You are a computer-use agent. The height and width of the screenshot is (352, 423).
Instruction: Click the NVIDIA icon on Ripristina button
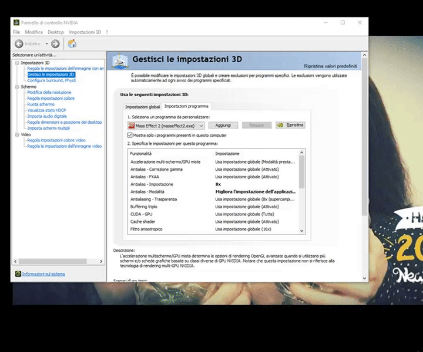[x=280, y=125]
